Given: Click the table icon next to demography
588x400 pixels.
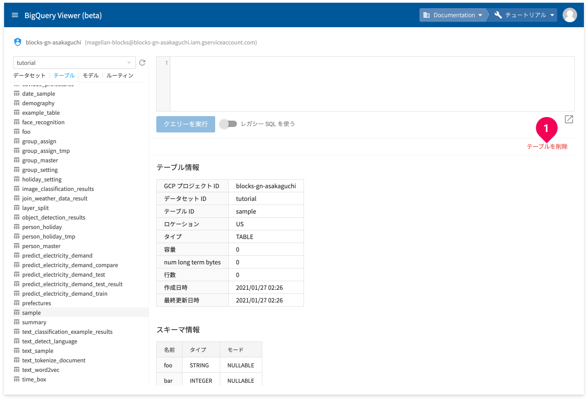Looking at the screenshot, I should point(17,103).
